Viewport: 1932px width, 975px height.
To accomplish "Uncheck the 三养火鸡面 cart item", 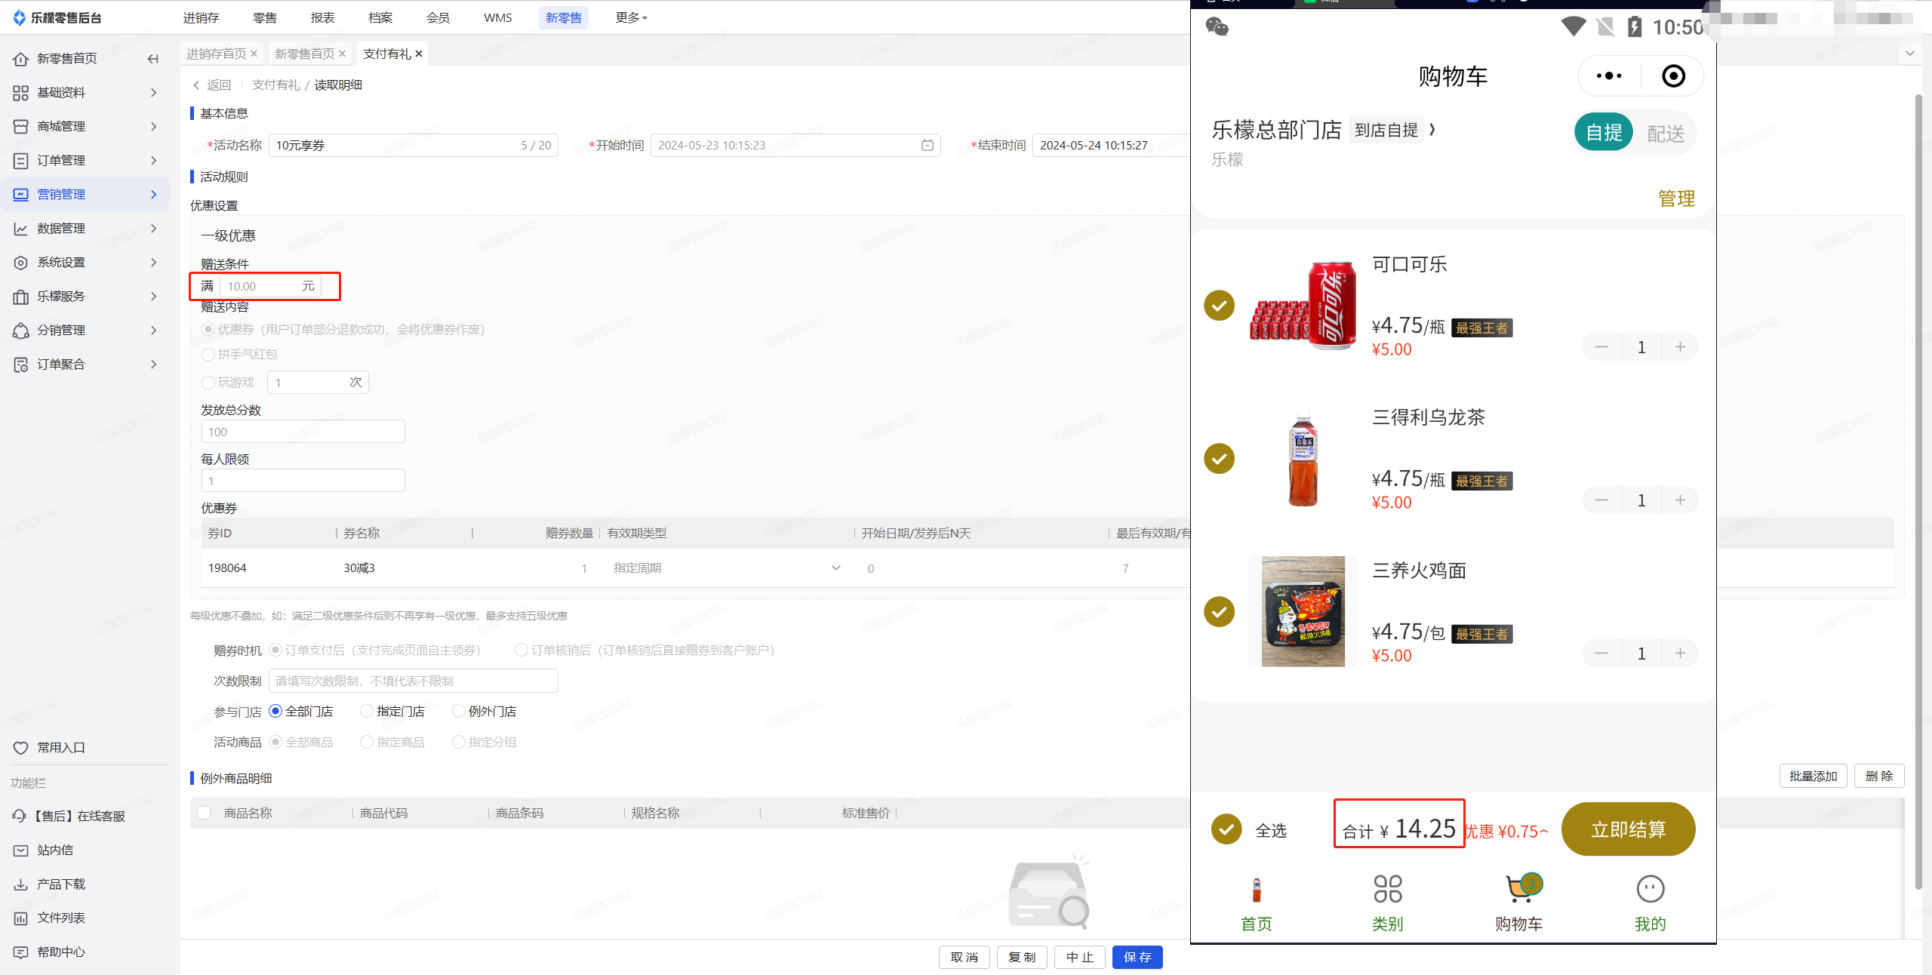I will [x=1219, y=611].
